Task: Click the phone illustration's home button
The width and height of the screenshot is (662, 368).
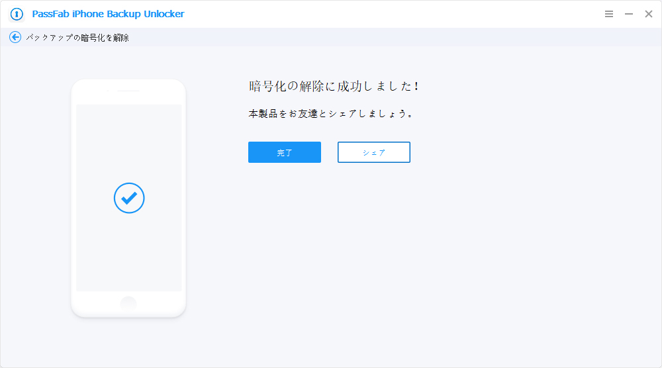Action: pos(128,302)
